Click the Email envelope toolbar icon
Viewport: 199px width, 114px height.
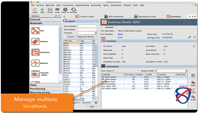pos(50,11)
